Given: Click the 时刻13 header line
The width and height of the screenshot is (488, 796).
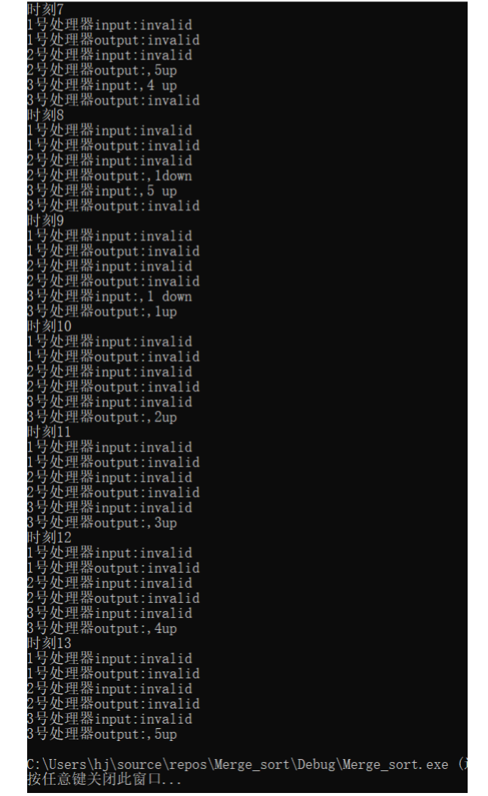Looking at the screenshot, I should coord(49,643).
